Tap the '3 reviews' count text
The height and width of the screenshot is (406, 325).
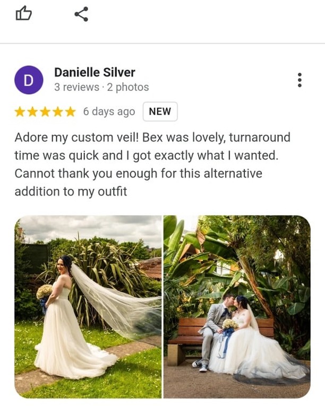(x=76, y=87)
